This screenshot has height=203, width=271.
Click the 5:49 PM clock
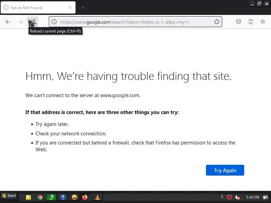(x=252, y=197)
